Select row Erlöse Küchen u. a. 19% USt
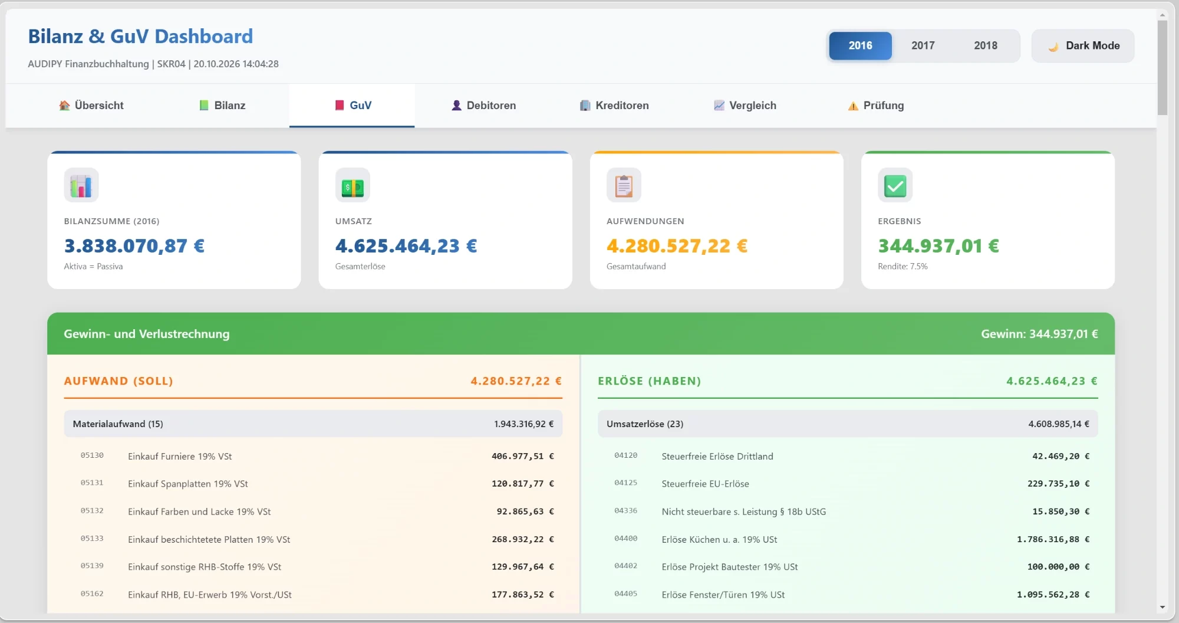This screenshot has width=1179, height=623. [x=848, y=539]
